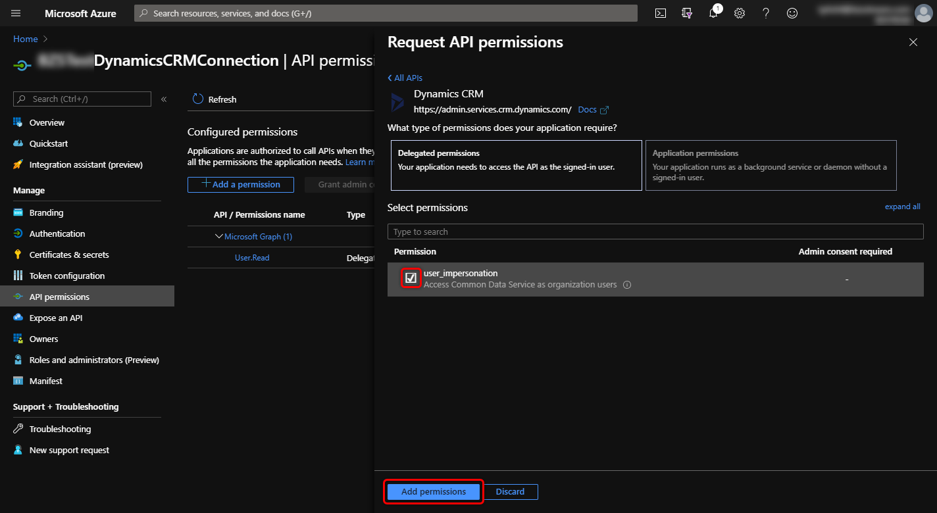The image size is (937, 513).
Task: Go back to All APIs
Action: click(x=405, y=78)
